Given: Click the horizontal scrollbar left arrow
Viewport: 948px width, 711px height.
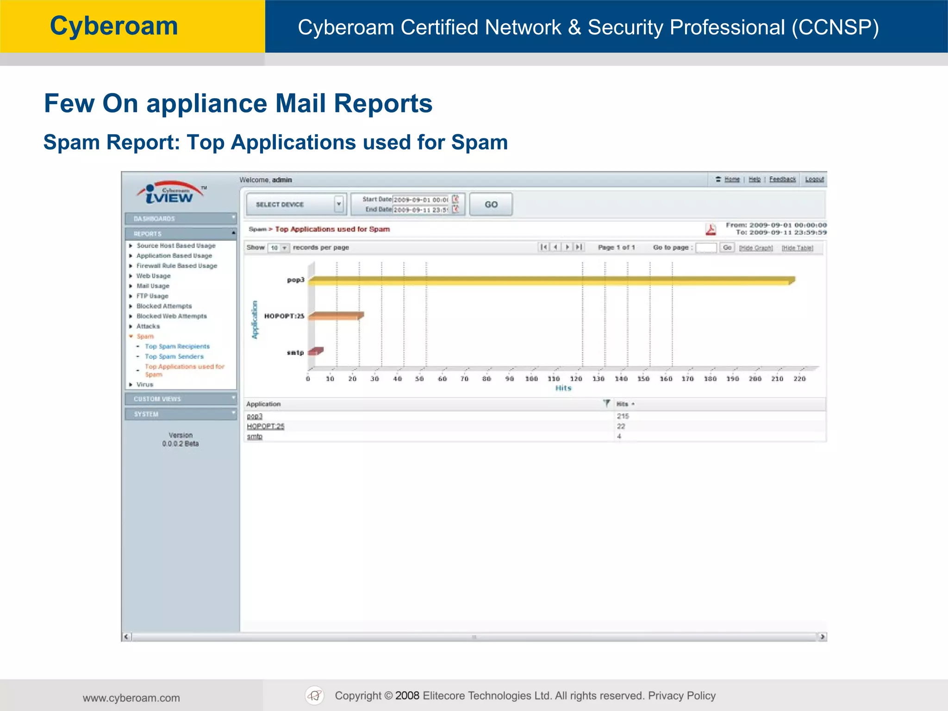Looking at the screenshot, I should click(126, 637).
